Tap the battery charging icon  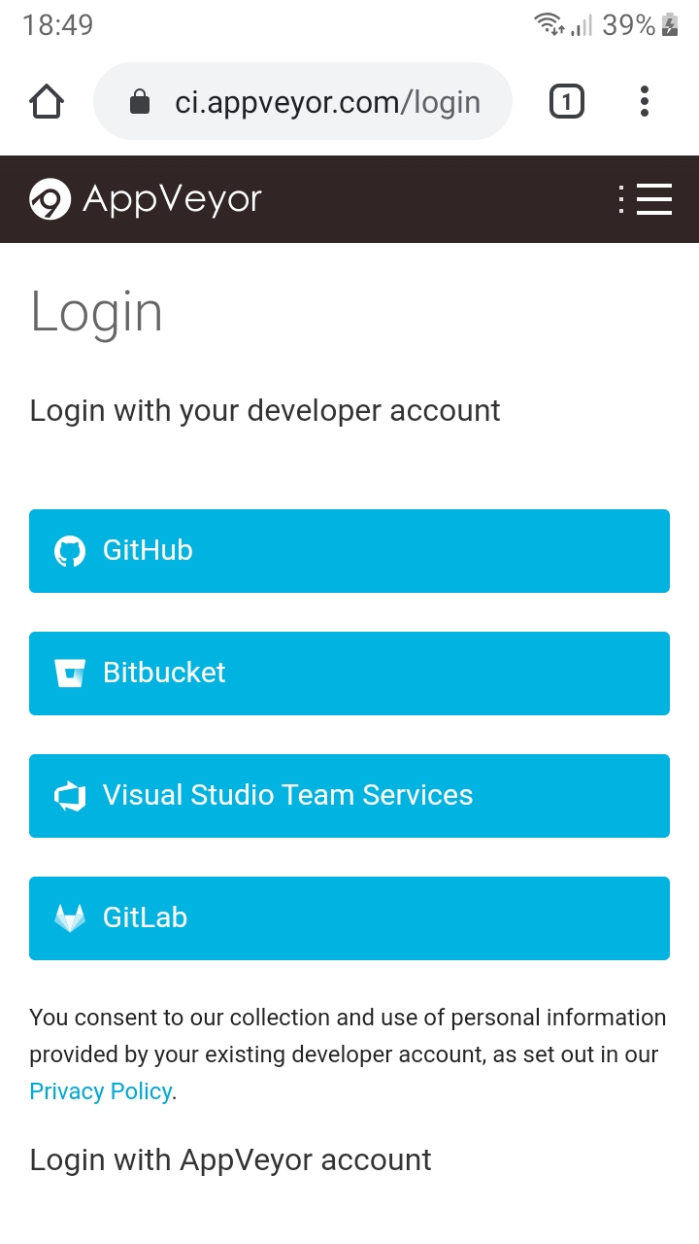pyautogui.click(x=670, y=25)
